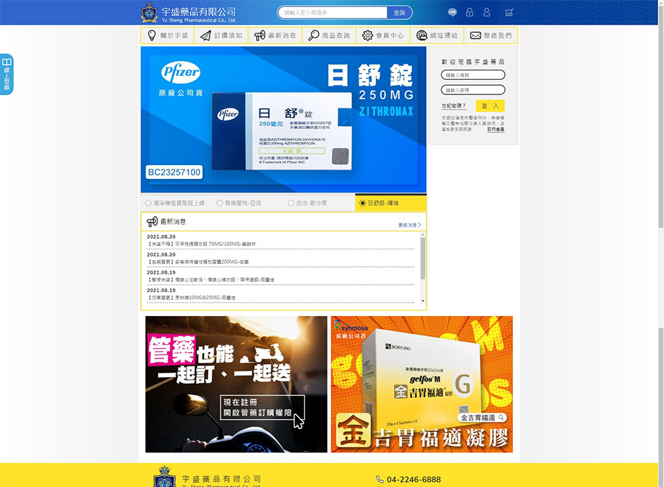Open the 金吉胃福適凝膠 gelfos banner
Screen dimensions: 664x487
(422, 384)
